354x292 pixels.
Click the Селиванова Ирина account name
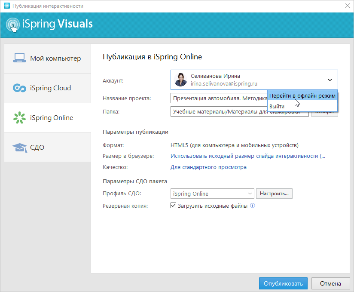point(215,76)
